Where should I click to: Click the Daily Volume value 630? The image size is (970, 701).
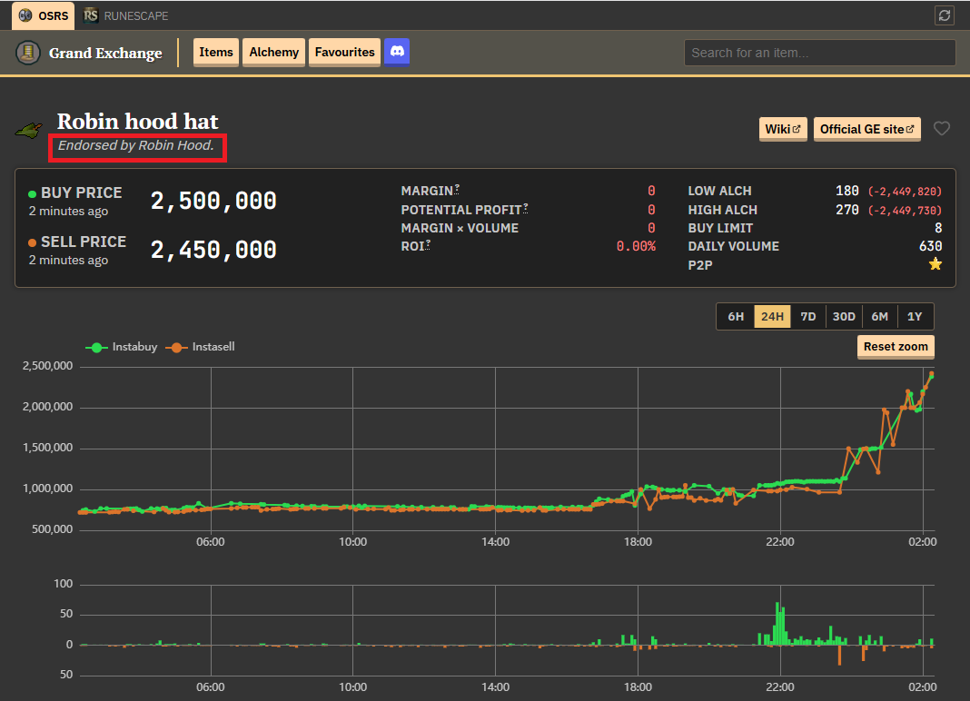coord(930,246)
